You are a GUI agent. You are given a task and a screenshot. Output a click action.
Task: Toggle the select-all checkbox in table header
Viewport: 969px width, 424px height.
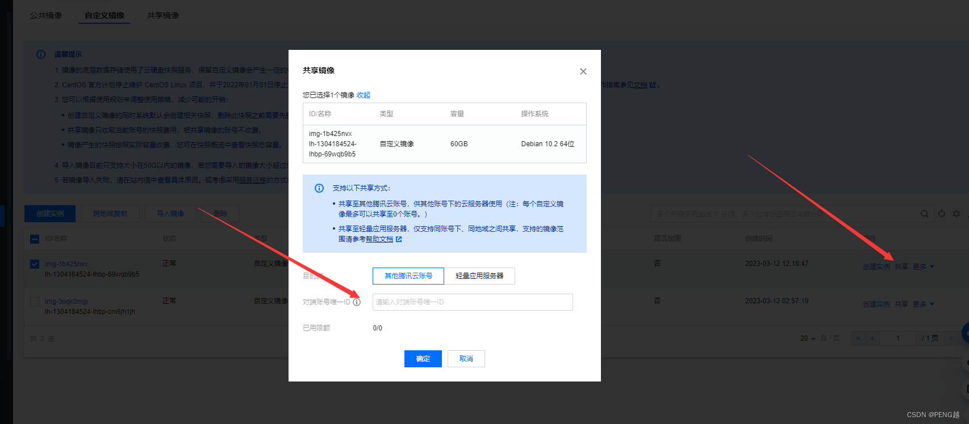35,239
